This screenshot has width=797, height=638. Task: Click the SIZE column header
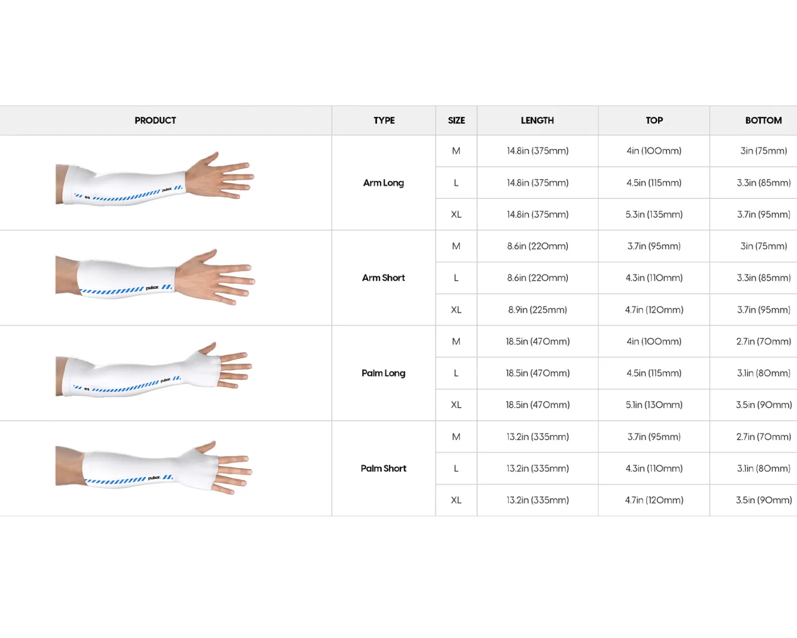coord(456,120)
